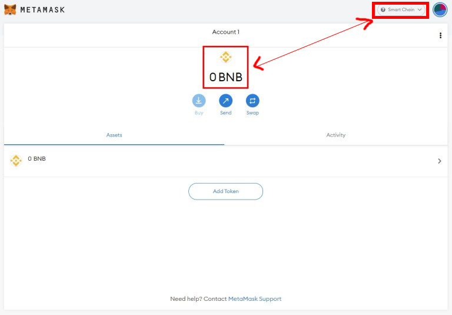452x315 pixels.
Task: Click the Buy download-arrow icon
Action: click(x=199, y=101)
